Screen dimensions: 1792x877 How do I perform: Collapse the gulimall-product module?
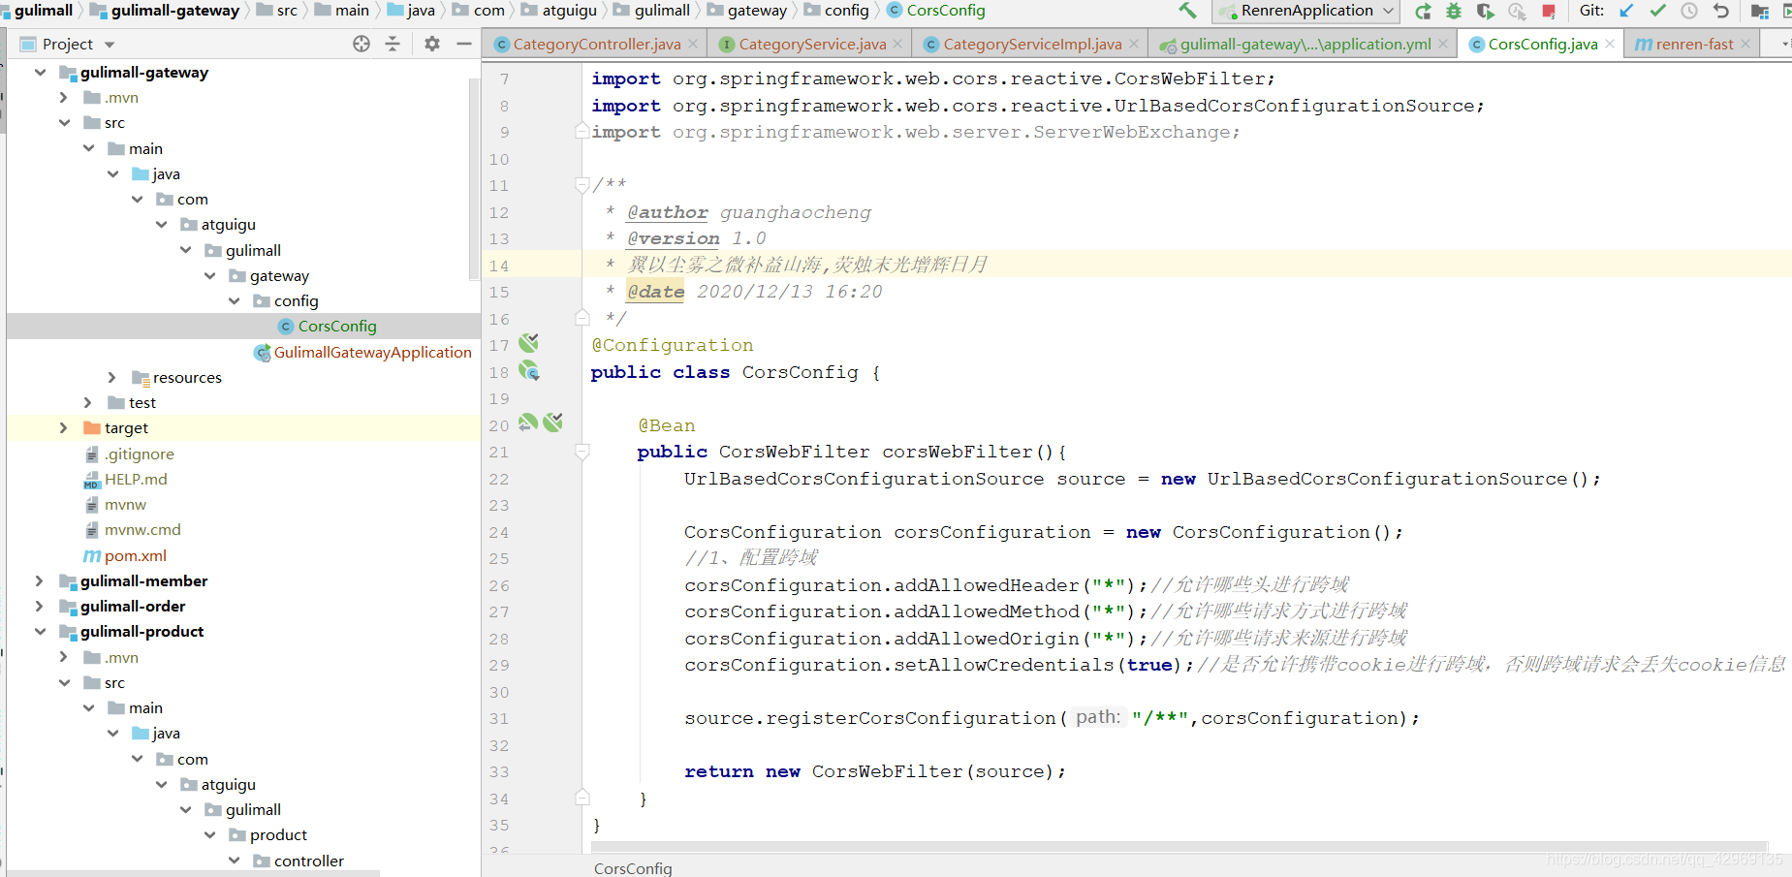pos(40,631)
